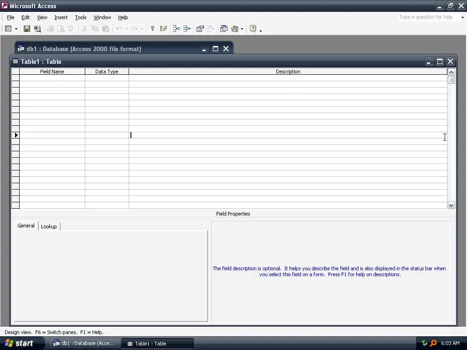The height and width of the screenshot is (350, 467).
Task: Open the View button dropdown arrow
Action: 16,29
